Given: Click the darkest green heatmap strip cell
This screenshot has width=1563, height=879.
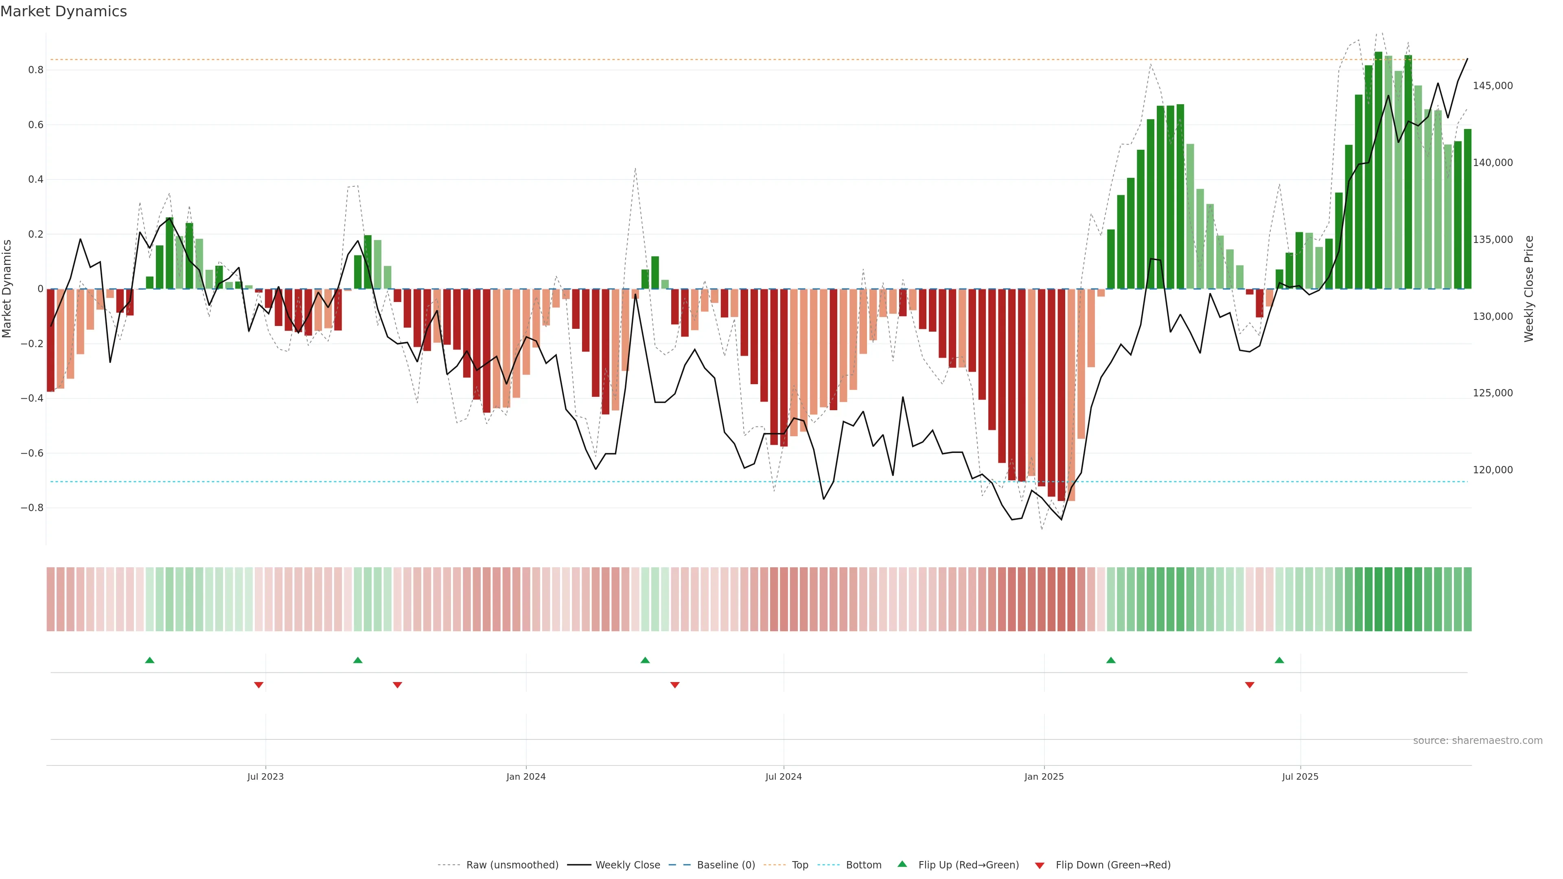Looking at the screenshot, I should pyautogui.click(x=1379, y=599).
